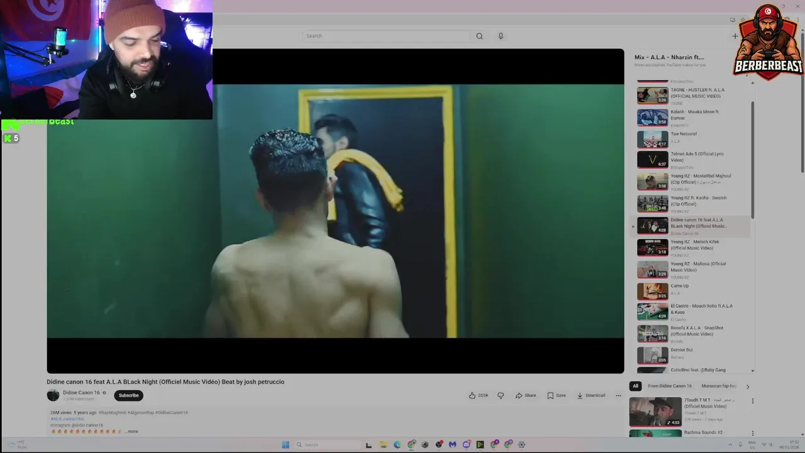The width and height of the screenshot is (805, 453).
Task: Open Settings gear in taskbar
Action: click(521, 444)
